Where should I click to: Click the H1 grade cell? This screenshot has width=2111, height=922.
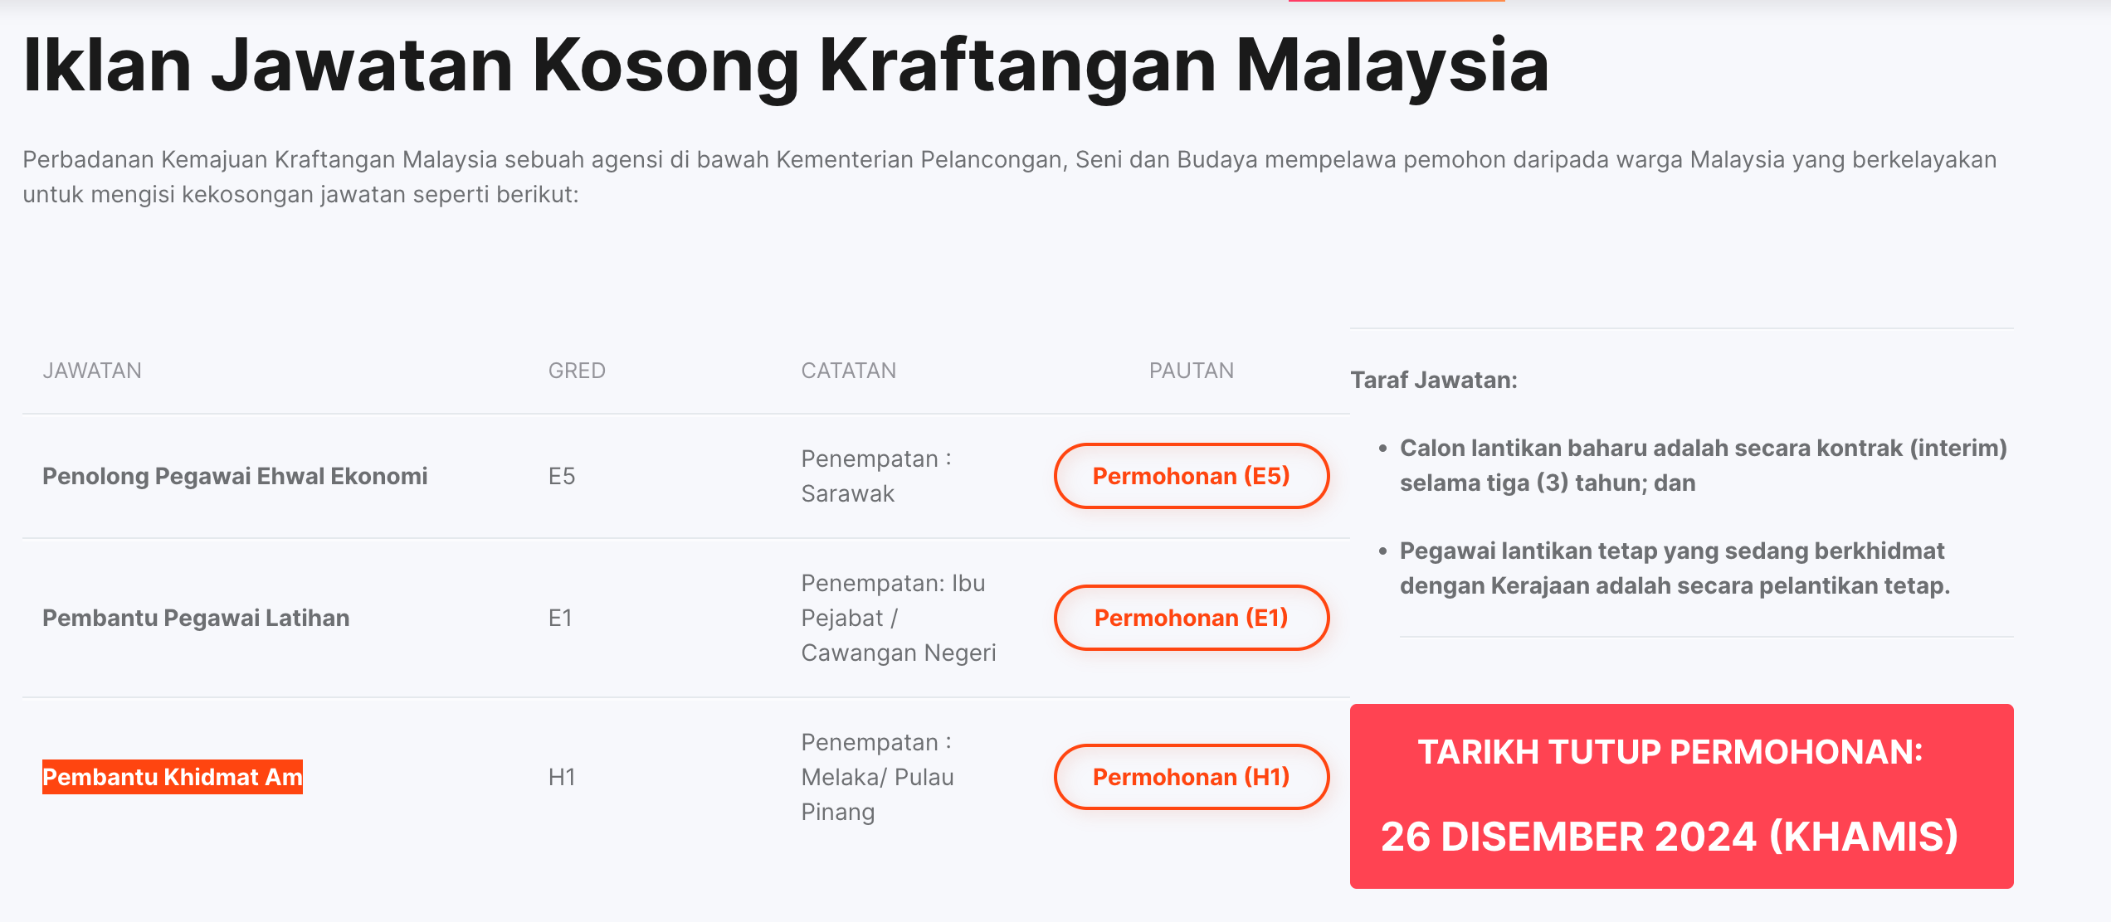[562, 777]
